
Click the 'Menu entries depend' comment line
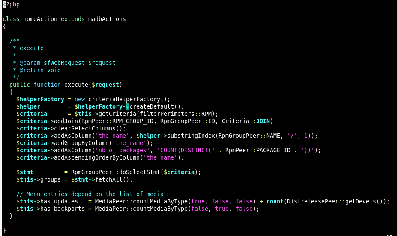tap(90, 194)
